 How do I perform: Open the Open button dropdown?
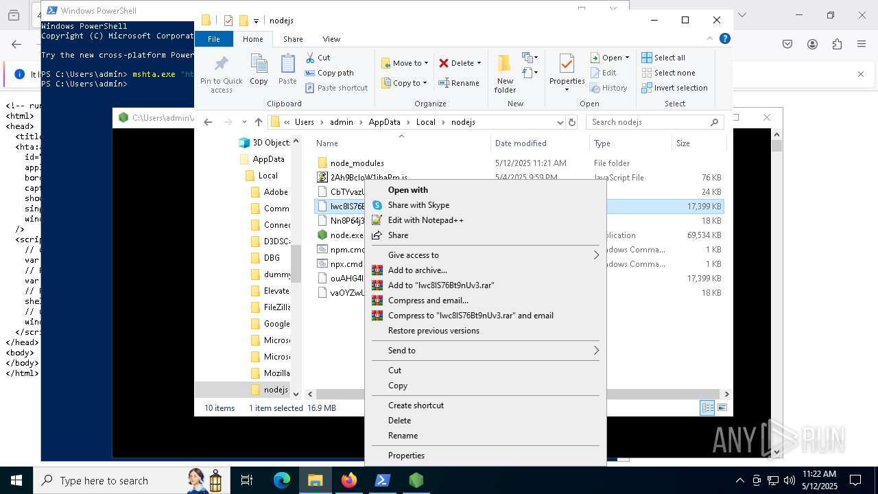click(627, 58)
